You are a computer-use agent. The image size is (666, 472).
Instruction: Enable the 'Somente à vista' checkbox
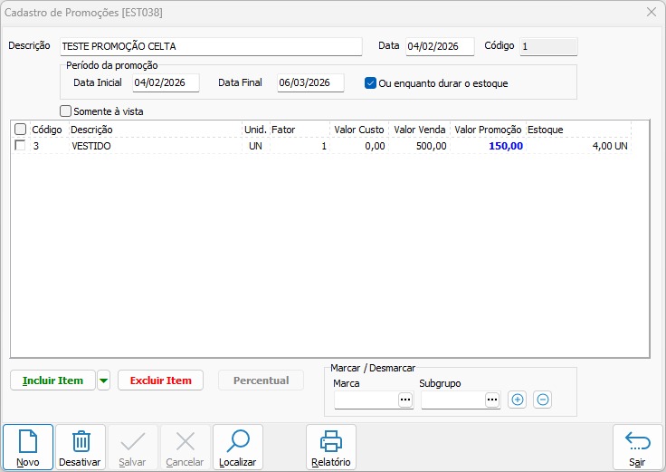click(65, 111)
